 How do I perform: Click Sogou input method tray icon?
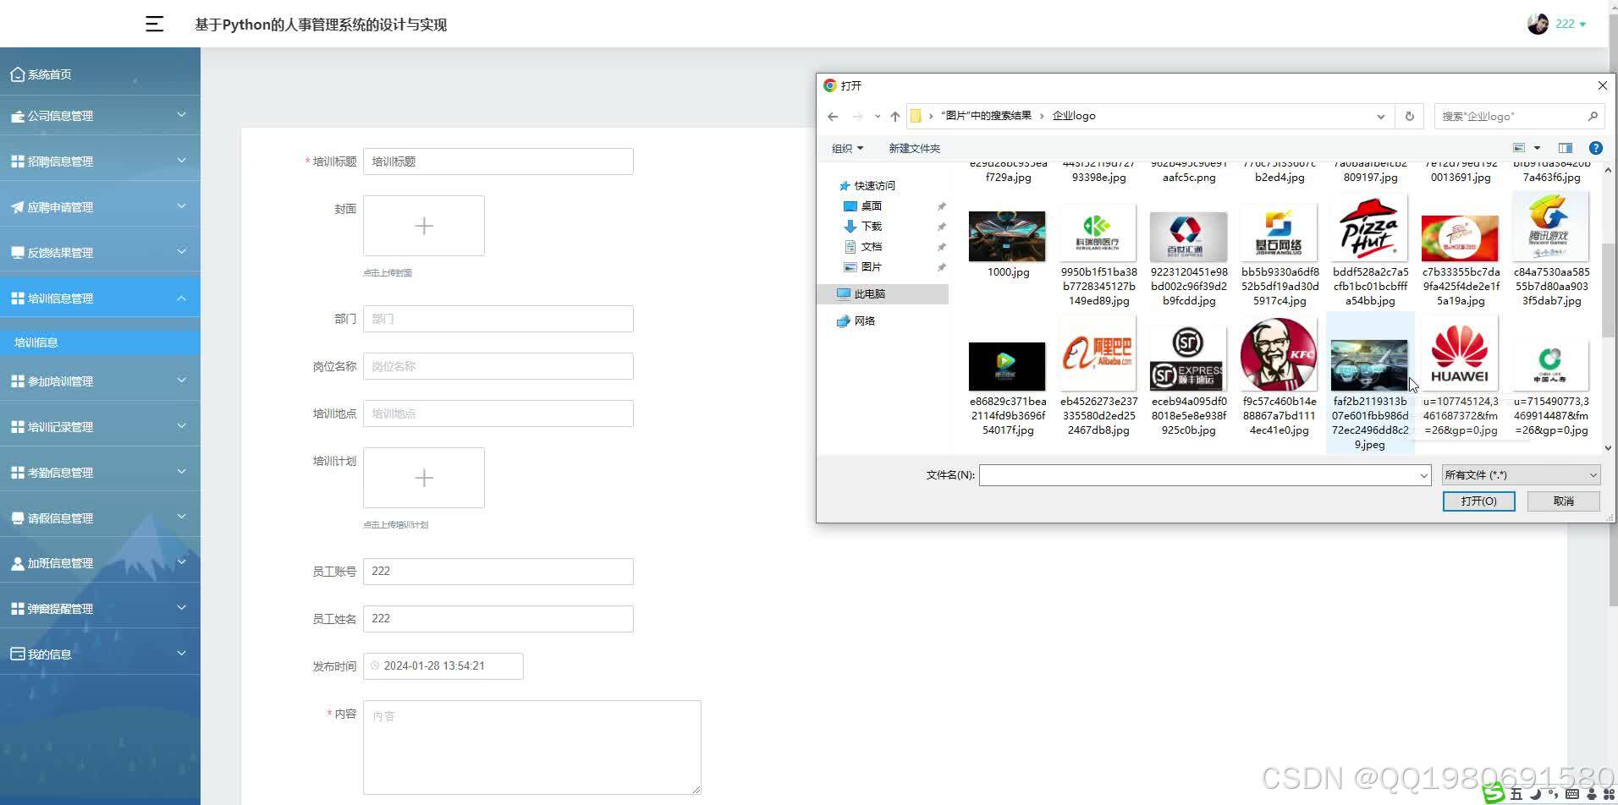(1494, 793)
